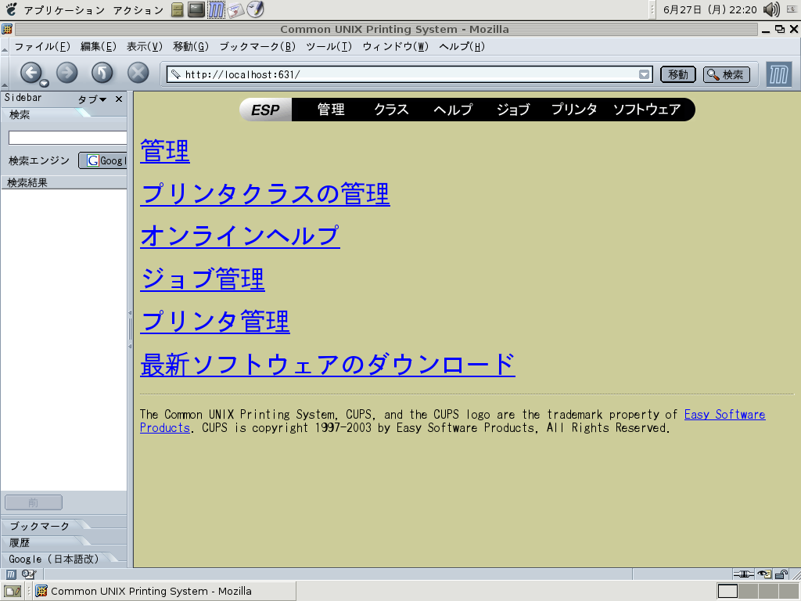The width and height of the screenshot is (801, 601).
Task: Click the 検索 search button in the toolbar
Action: pyautogui.click(x=727, y=74)
